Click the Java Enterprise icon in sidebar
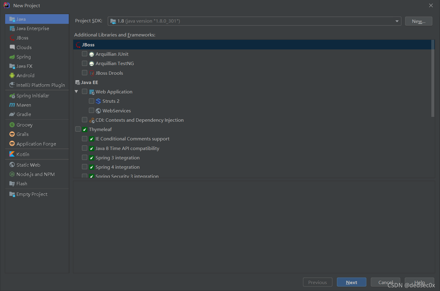The height and width of the screenshot is (291, 440). (x=12, y=29)
